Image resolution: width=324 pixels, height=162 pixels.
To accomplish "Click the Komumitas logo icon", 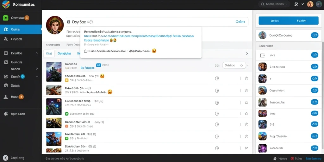I will tap(6, 4).
